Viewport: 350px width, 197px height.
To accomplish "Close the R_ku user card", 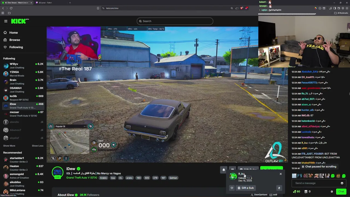I will coord(281,174).
